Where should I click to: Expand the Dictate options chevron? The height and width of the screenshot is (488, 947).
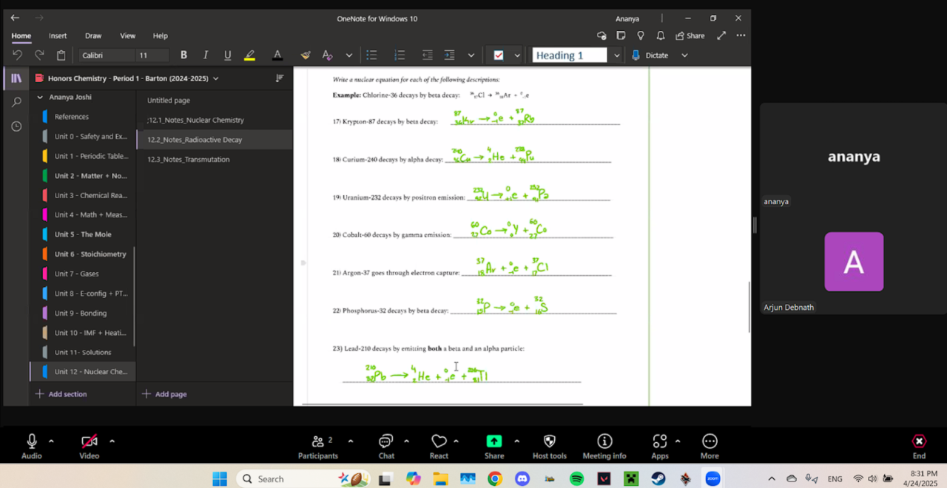(684, 55)
